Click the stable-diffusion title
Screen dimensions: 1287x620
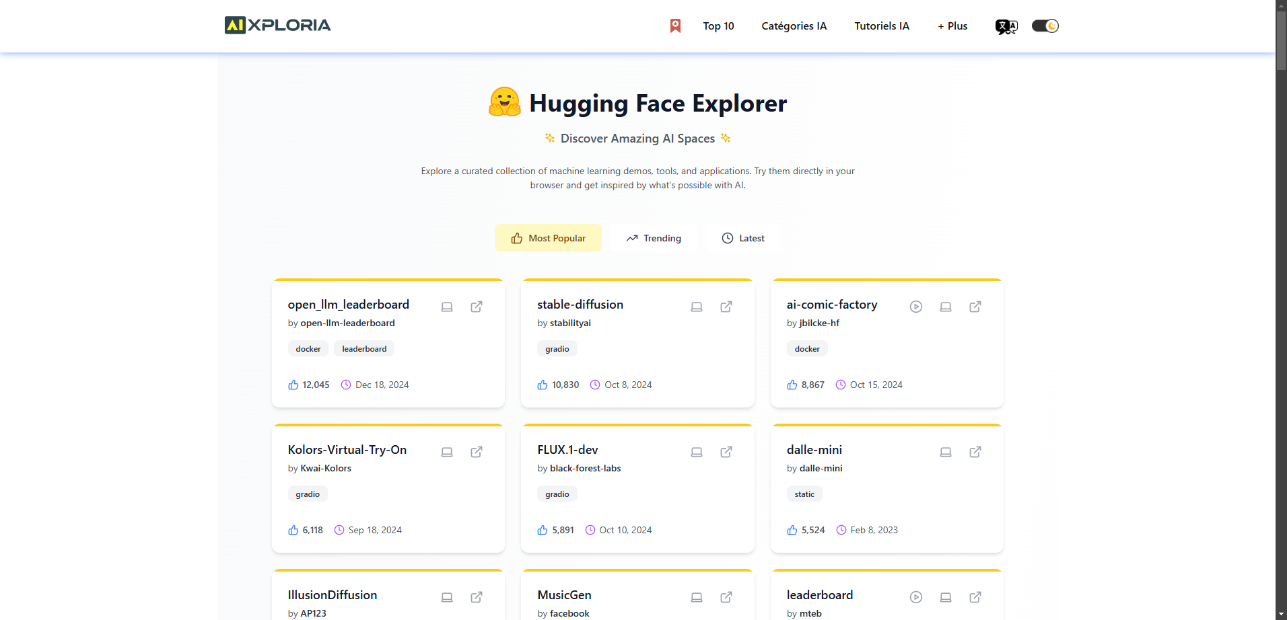pos(580,305)
